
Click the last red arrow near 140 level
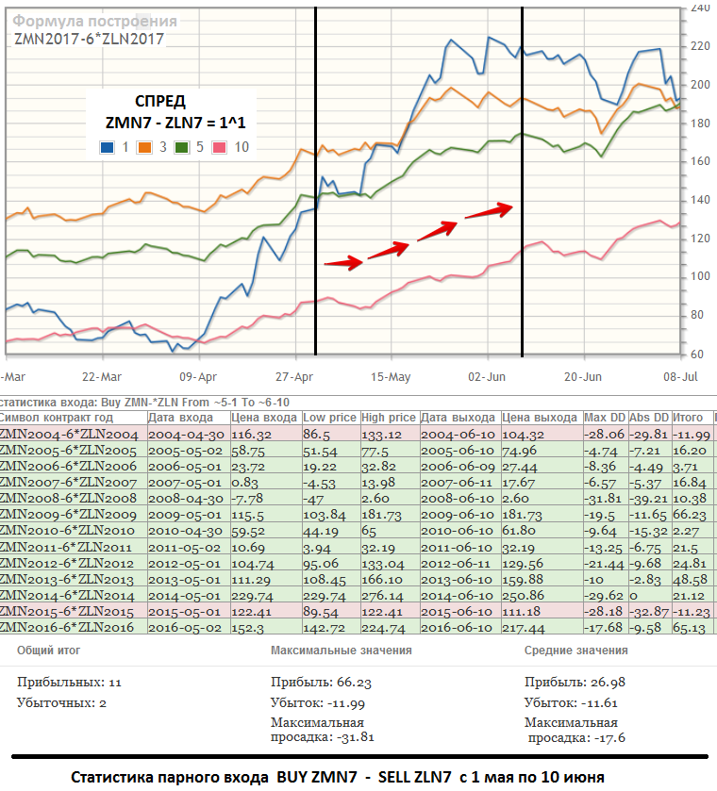coord(489,210)
